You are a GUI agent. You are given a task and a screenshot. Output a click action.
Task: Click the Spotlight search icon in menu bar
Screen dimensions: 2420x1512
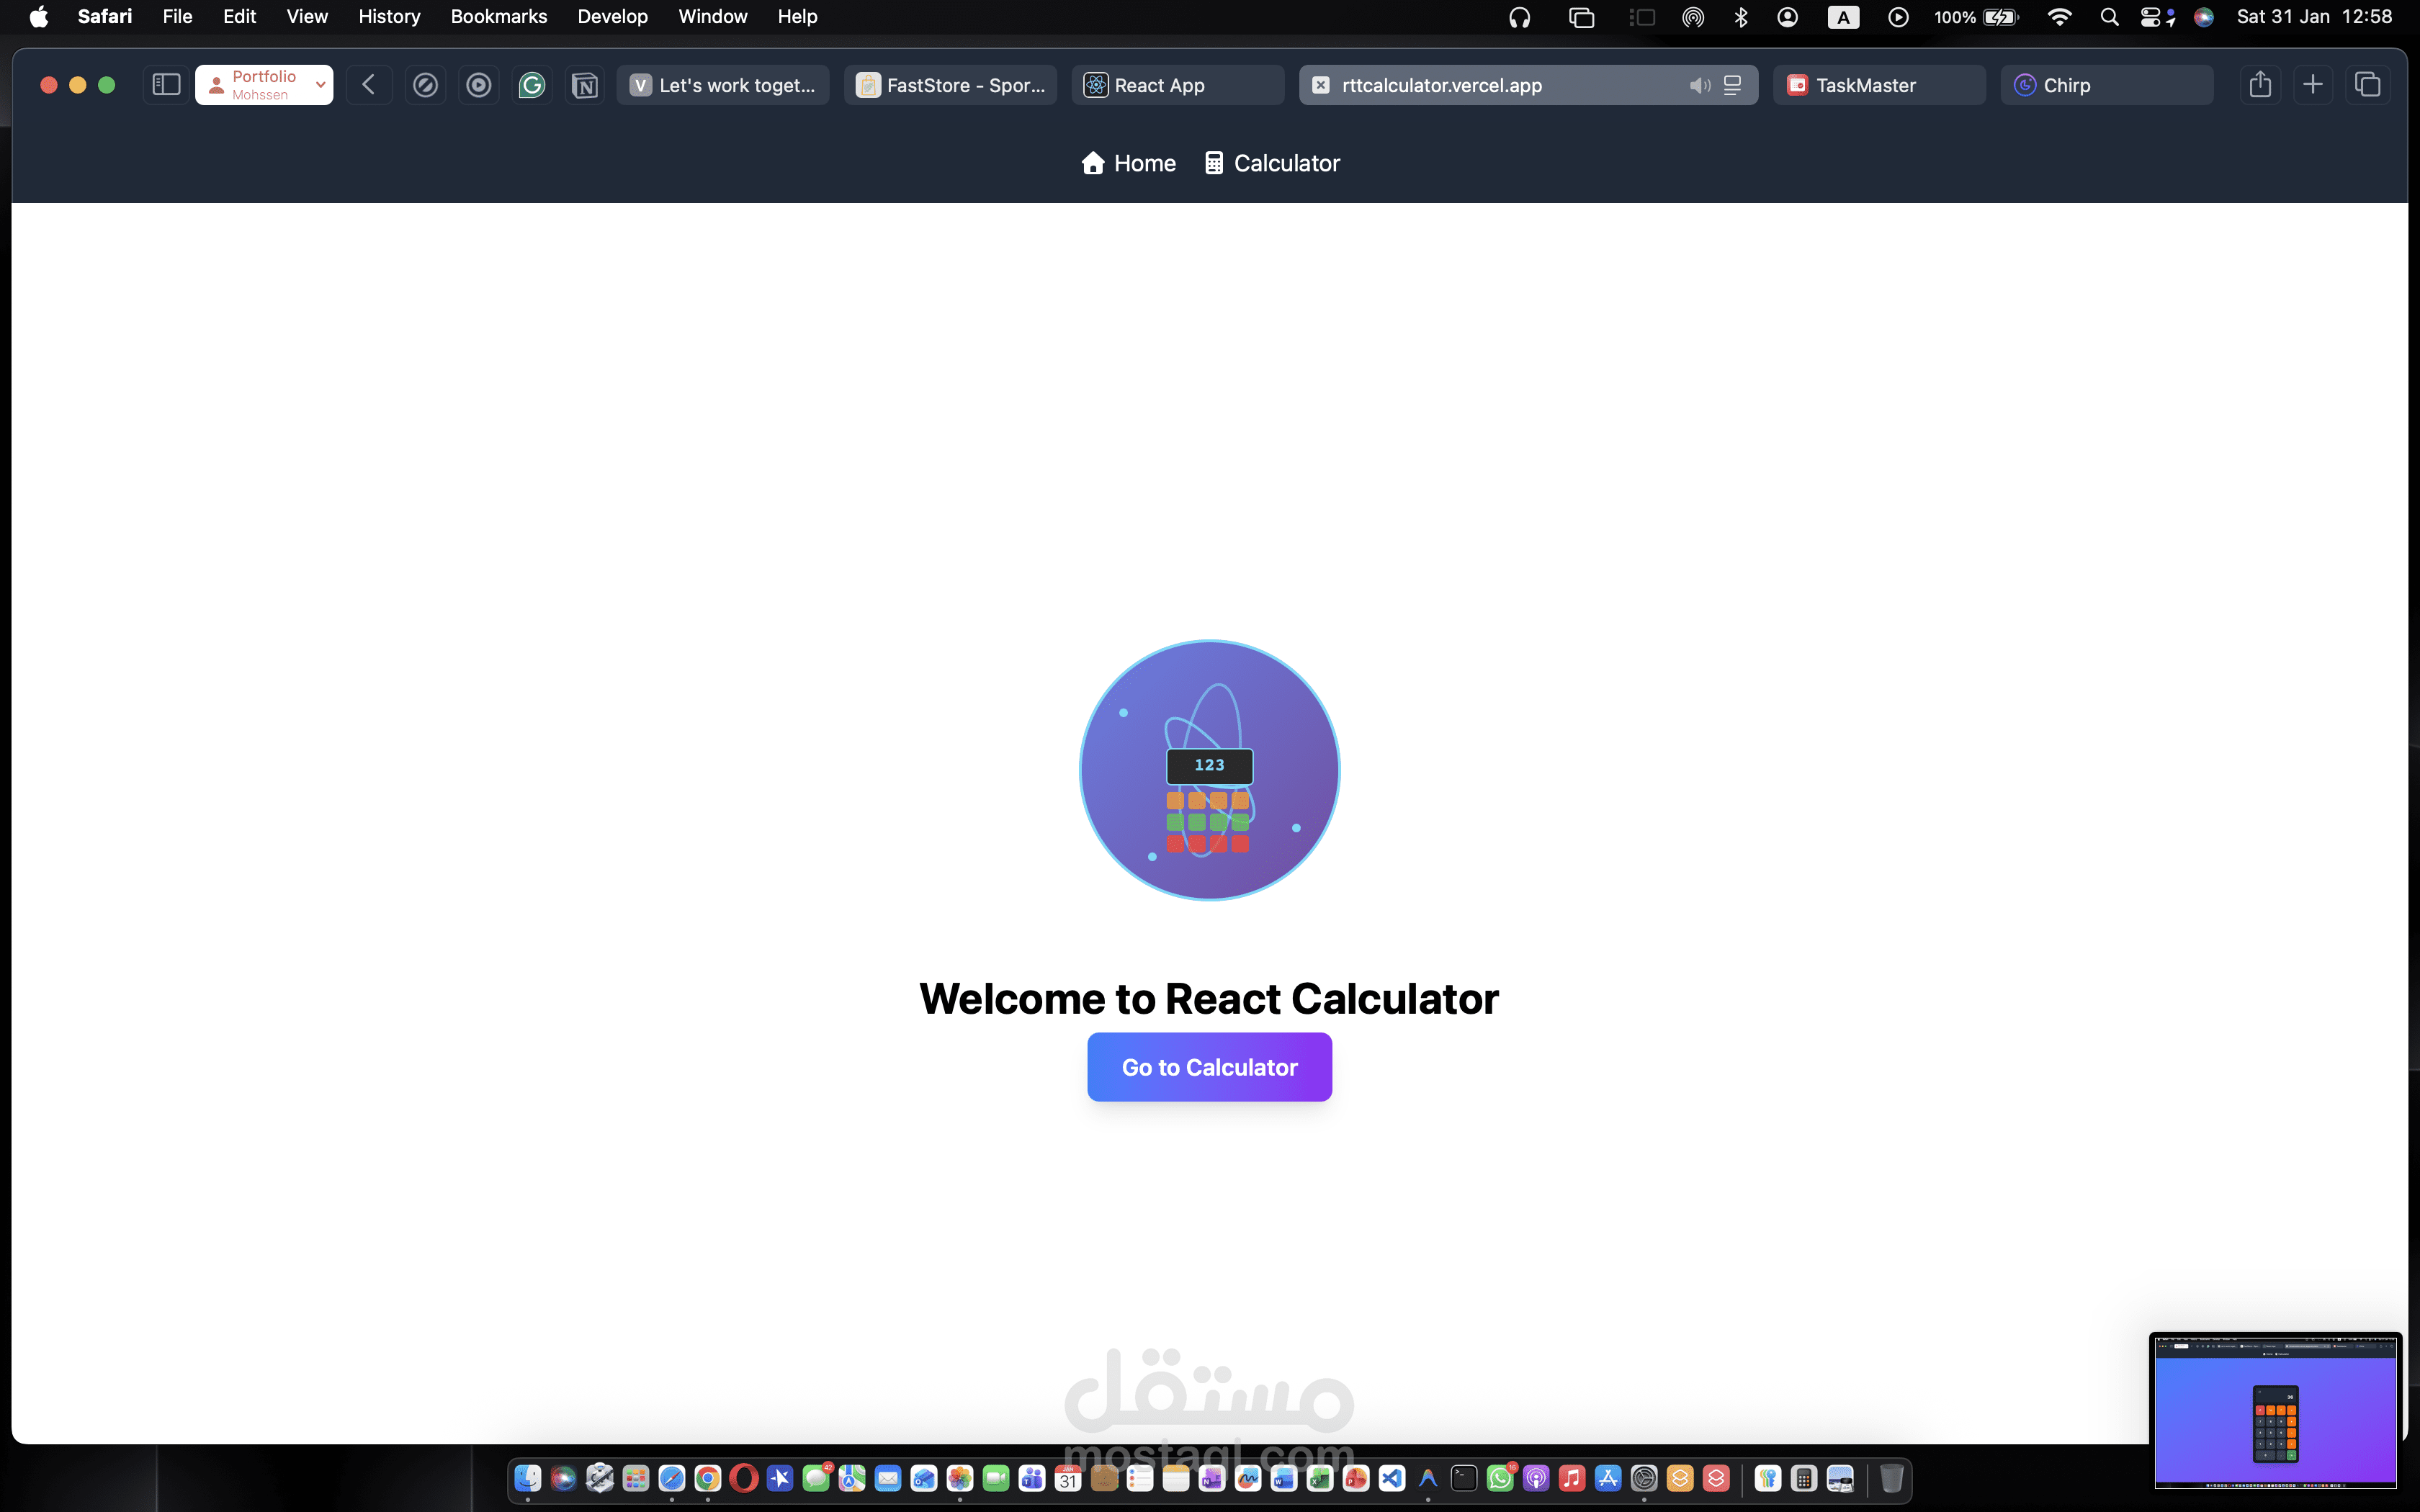coord(2108,17)
